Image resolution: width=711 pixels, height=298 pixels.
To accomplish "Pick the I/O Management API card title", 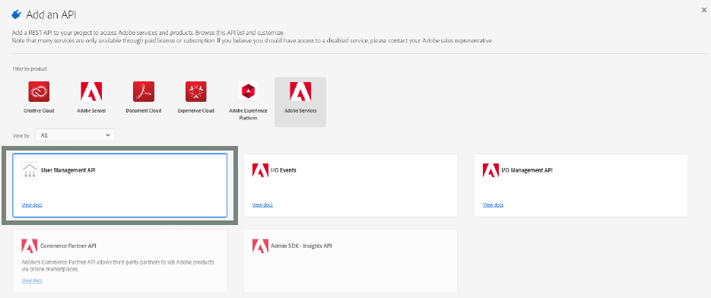I will (527, 170).
